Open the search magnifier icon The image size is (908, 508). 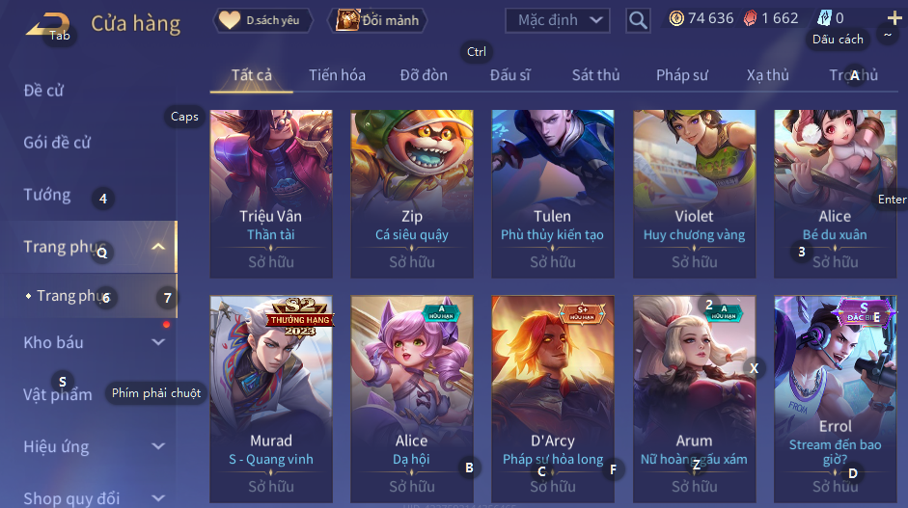638,20
